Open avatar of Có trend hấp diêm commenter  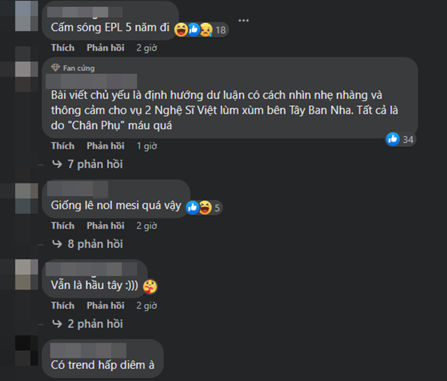click(x=27, y=350)
